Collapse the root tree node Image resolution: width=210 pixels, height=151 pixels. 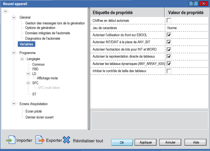coord(5,11)
